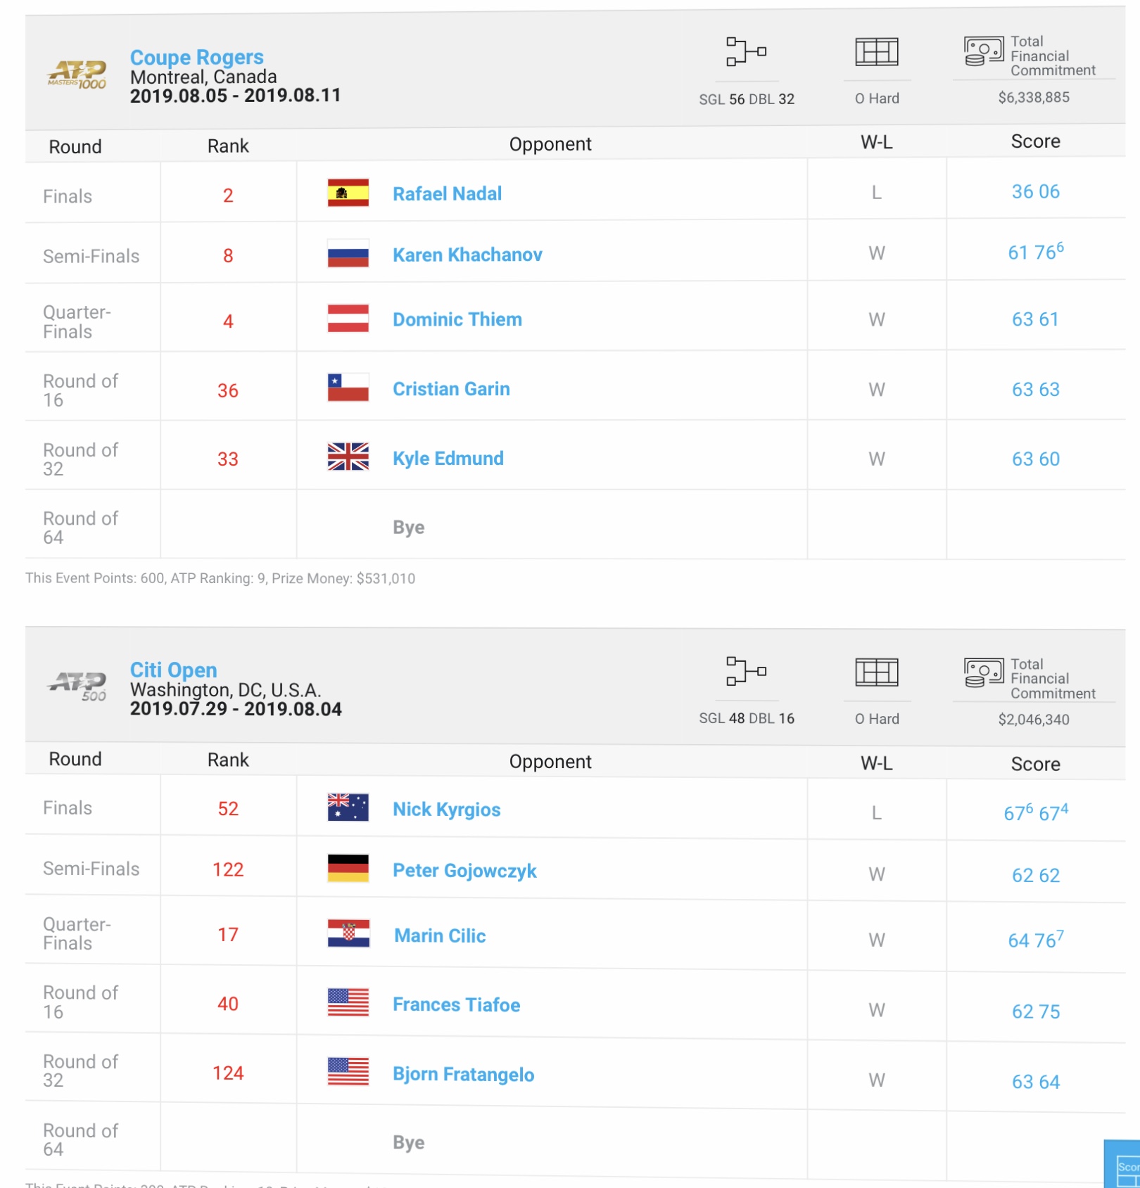The image size is (1140, 1188).
Task: Click the Coupe Rogers court surface icon
Action: click(876, 52)
